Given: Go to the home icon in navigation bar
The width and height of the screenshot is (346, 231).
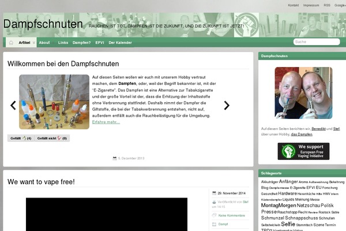Looking at the screenshot, I should coord(11,42).
